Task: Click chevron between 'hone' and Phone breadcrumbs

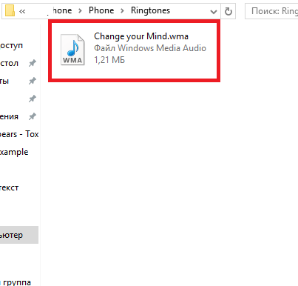Action: pyautogui.click(x=80, y=11)
